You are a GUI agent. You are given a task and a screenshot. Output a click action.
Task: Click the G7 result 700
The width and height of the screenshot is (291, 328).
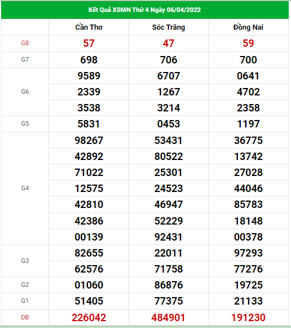pos(248,60)
